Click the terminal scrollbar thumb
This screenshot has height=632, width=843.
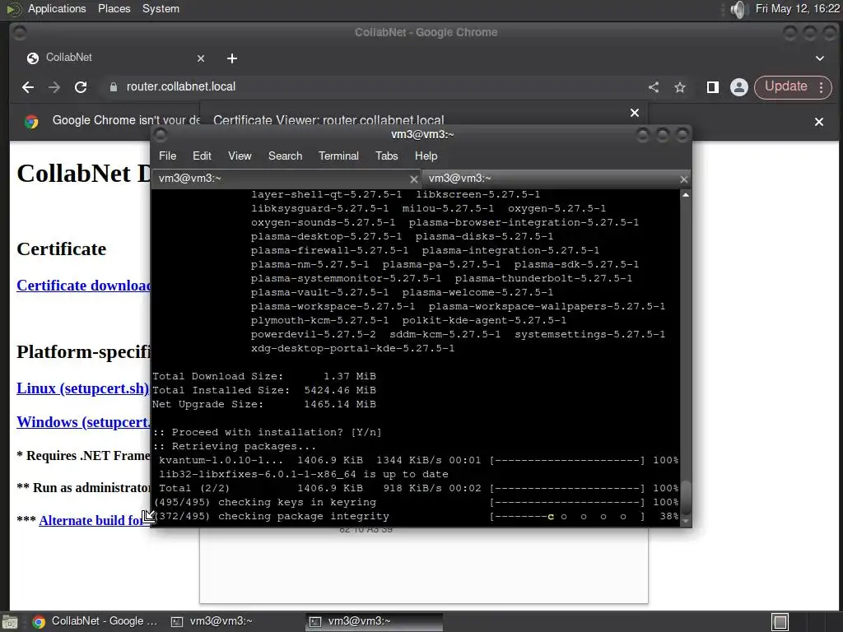click(x=686, y=497)
